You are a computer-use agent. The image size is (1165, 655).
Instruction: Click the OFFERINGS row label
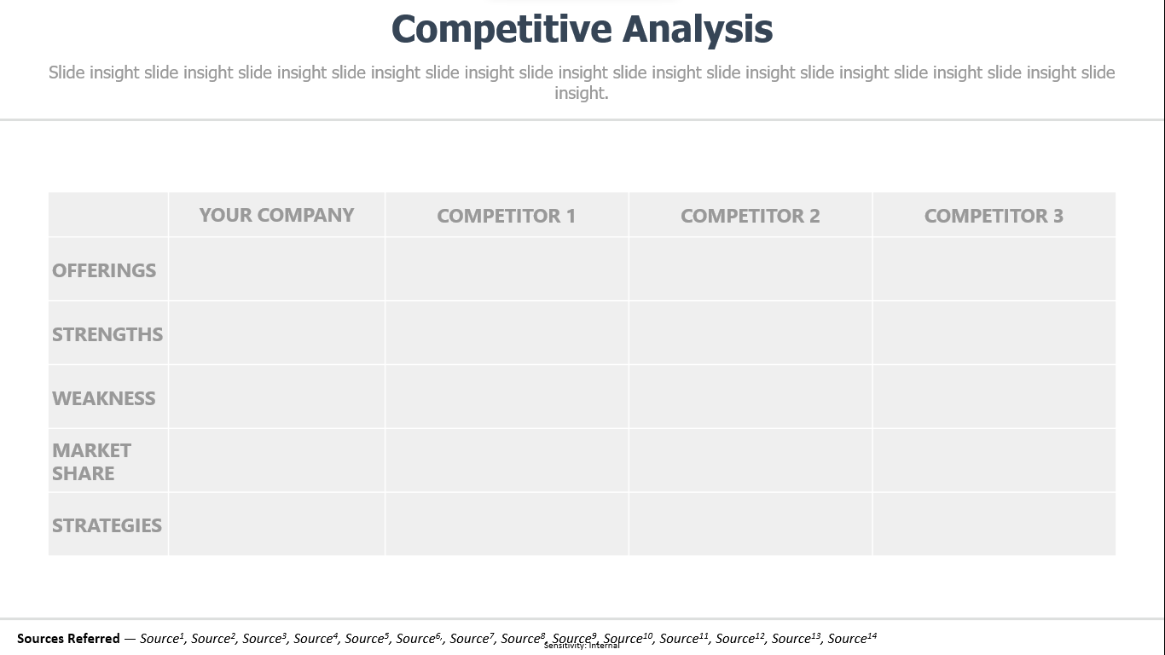pyautogui.click(x=104, y=270)
